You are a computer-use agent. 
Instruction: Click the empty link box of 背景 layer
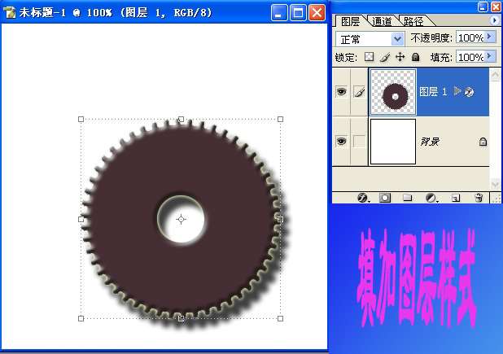(x=359, y=142)
